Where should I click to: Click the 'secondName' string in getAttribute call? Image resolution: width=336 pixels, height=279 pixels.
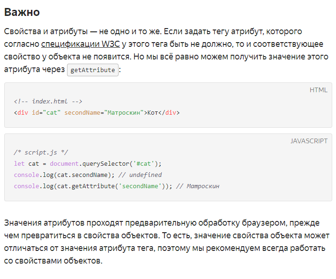[140, 186]
